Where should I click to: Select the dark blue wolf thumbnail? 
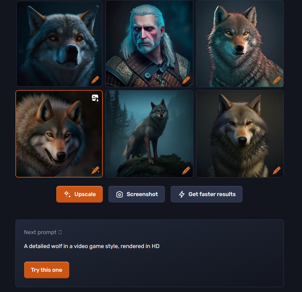[59, 44]
